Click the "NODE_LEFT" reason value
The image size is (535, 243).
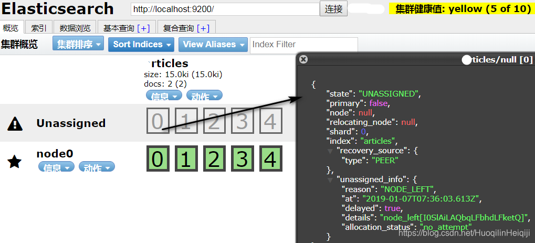point(407,189)
